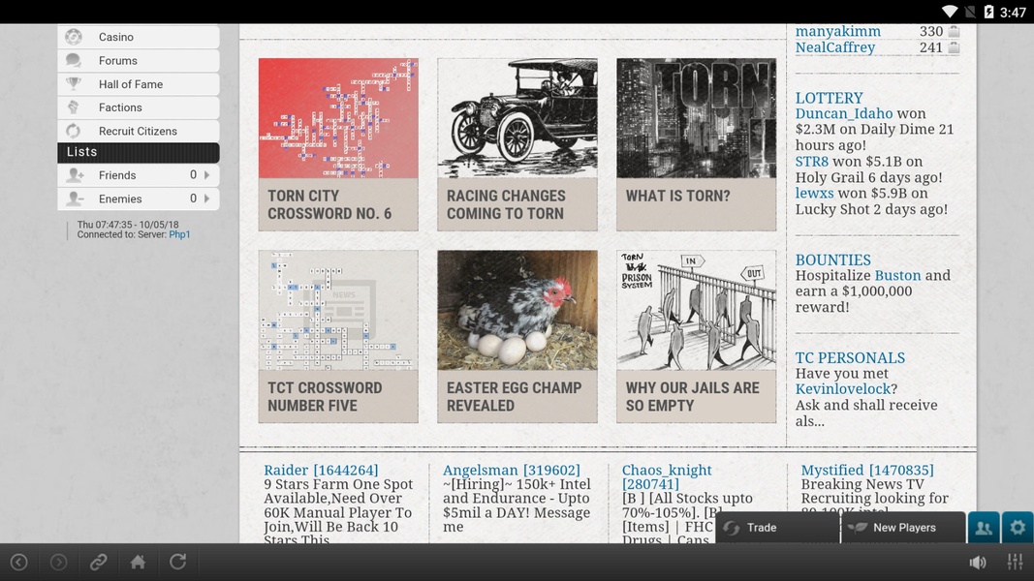
Task: Open the New Players chat tab
Action: pos(903,528)
